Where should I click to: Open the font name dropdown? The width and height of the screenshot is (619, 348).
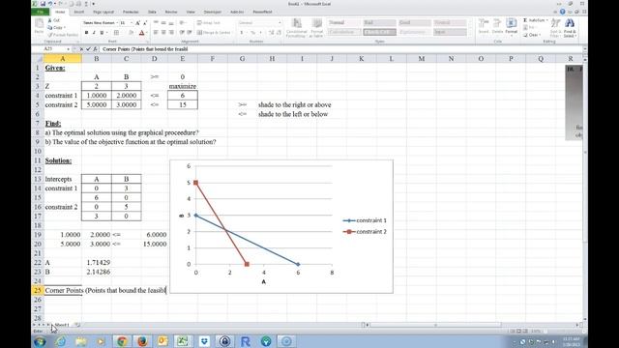(117, 23)
